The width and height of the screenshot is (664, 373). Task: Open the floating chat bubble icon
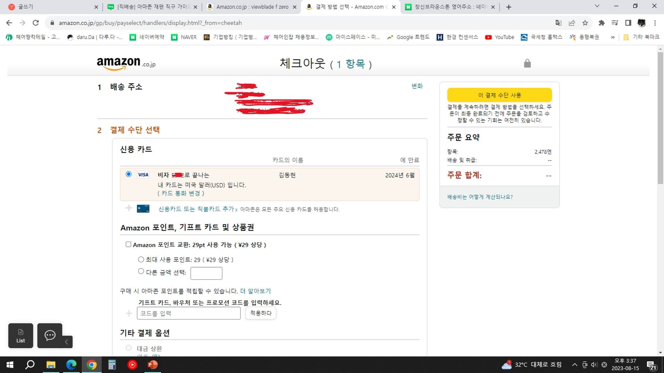50,336
